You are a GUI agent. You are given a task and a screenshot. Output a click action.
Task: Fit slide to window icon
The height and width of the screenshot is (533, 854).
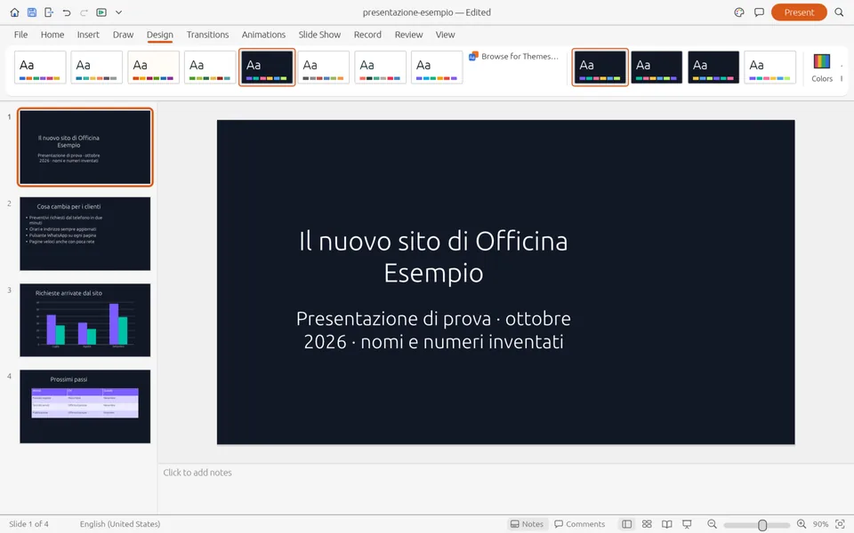point(840,524)
